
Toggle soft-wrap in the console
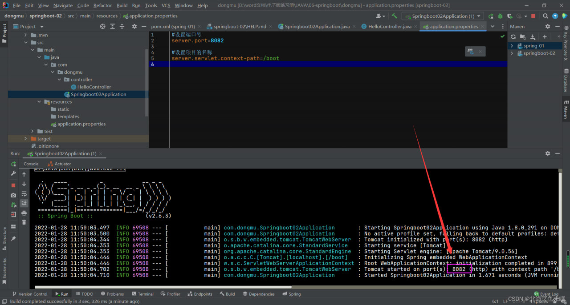[x=24, y=193]
